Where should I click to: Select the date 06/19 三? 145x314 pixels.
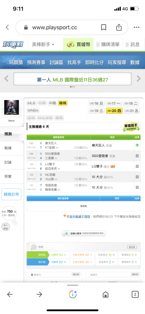click(x=97, y=111)
